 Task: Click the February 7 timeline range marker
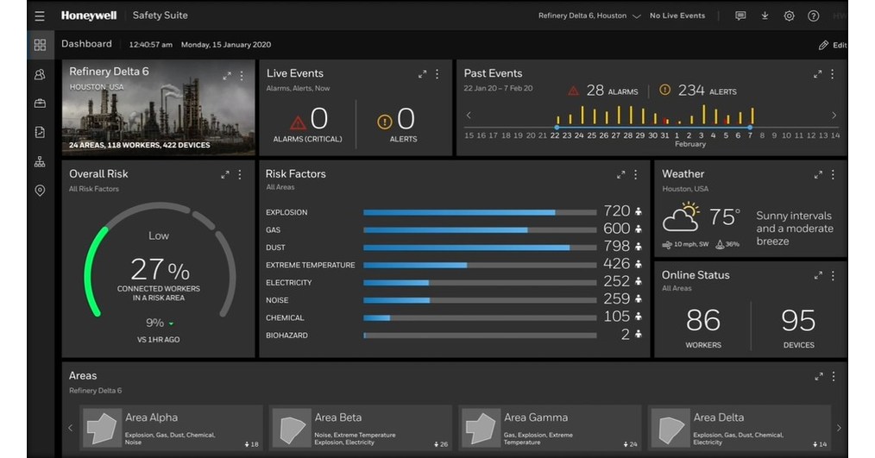coord(750,127)
